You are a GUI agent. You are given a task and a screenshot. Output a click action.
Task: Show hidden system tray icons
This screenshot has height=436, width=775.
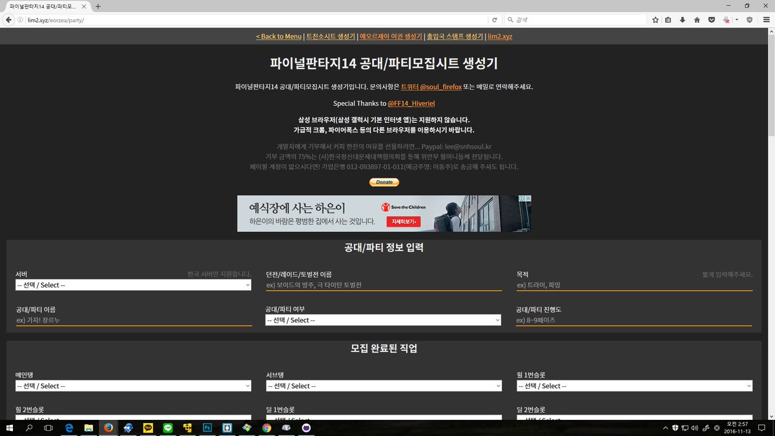coord(665,428)
